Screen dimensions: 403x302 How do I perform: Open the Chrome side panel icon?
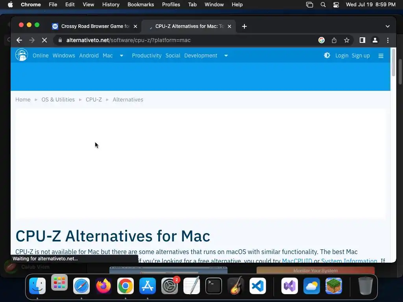pos(362,40)
